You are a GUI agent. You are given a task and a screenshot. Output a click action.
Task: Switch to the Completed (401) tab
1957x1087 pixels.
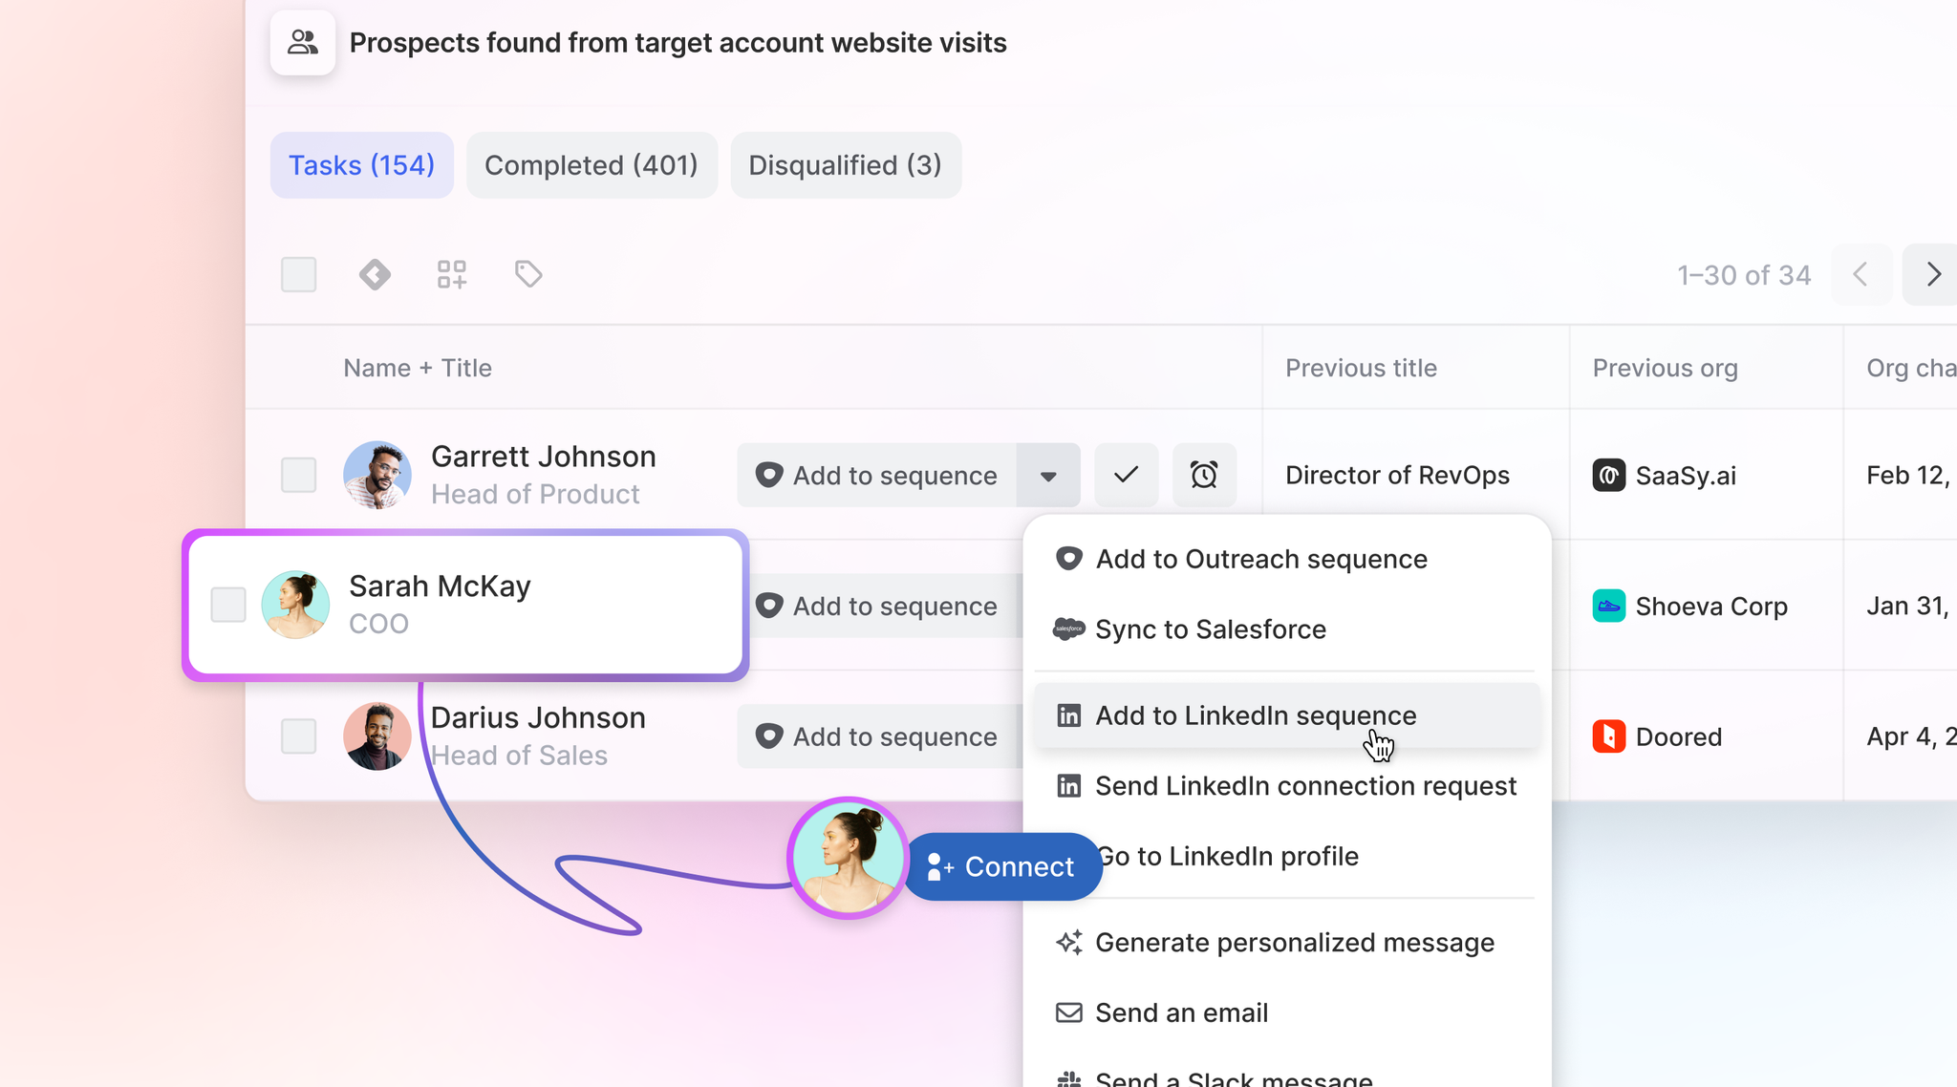click(x=591, y=165)
